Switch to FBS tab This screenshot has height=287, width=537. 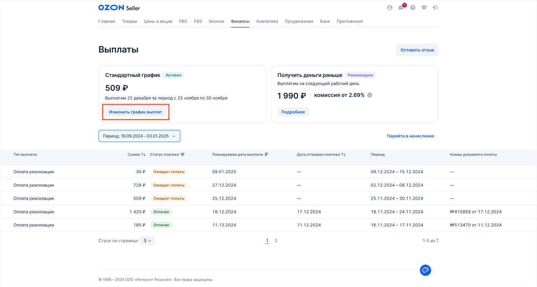tap(198, 21)
